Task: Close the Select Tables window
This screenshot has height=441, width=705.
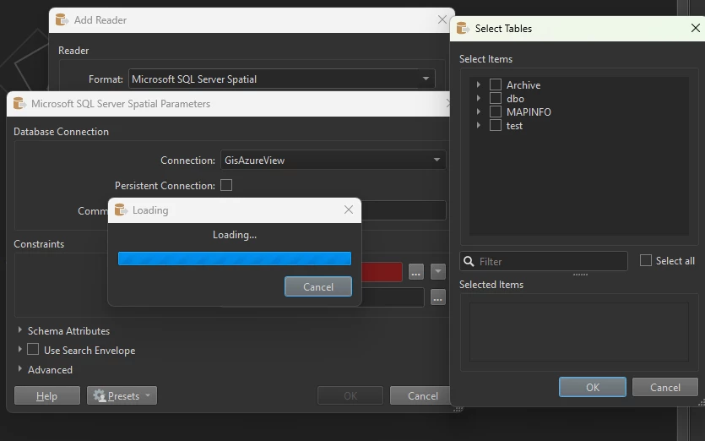Action: pyautogui.click(x=695, y=29)
